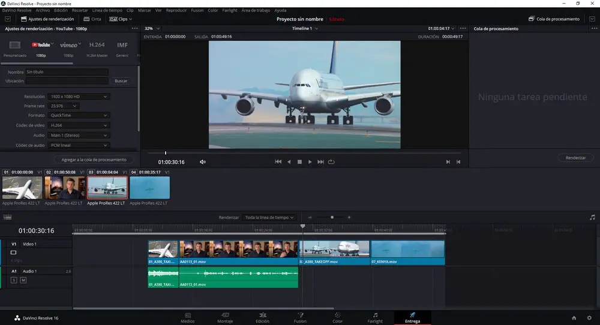Click the viewer volume speaker icon
600x325 pixels.
point(203,162)
